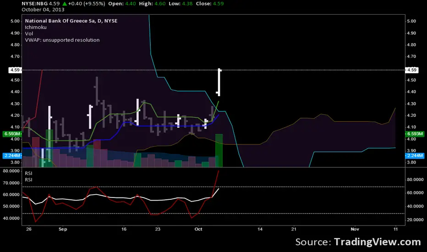The height and width of the screenshot is (252, 427).
Task: Click the 80.0000 left RSI axis label
Action: (11, 171)
